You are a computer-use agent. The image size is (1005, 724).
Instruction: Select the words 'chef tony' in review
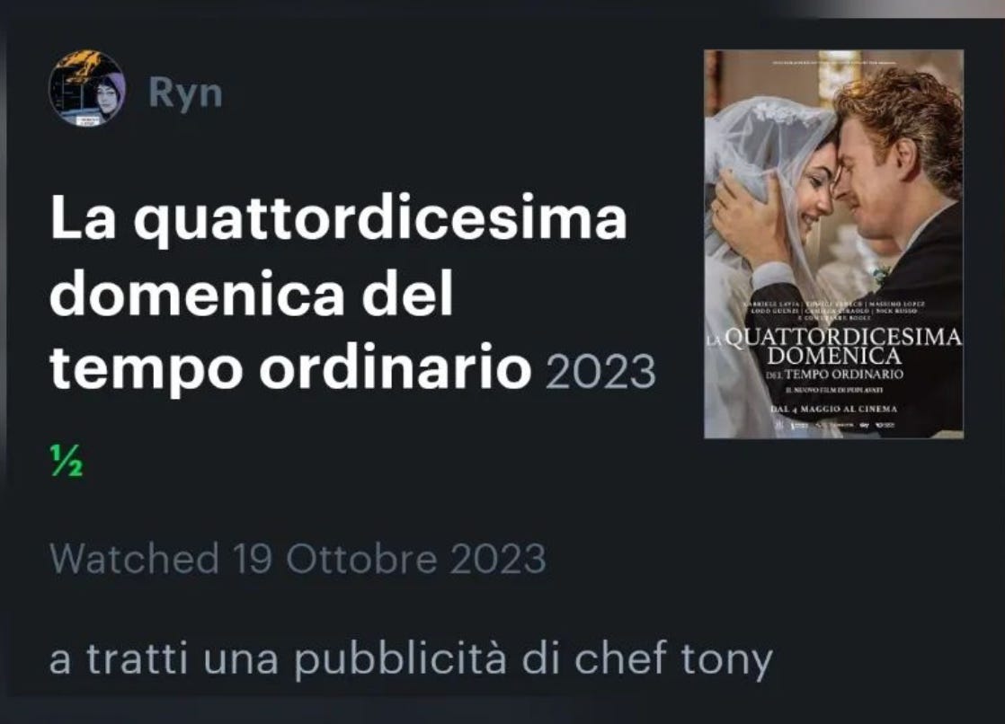(673, 660)
